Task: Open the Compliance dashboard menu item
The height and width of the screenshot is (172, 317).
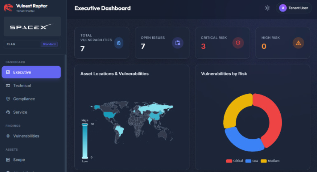Action: pyautogui.click(x=31, y=99)
